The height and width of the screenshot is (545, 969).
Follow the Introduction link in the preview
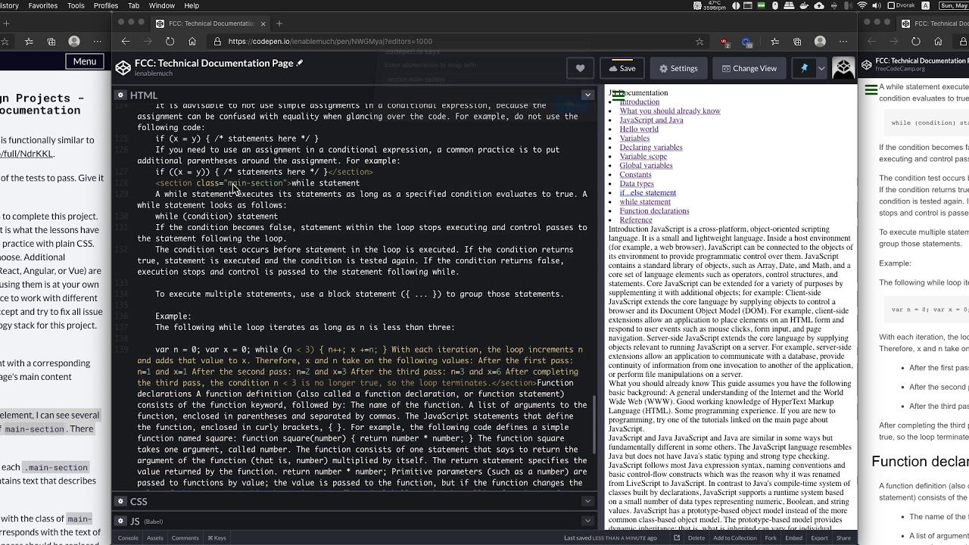coord(640,102)
